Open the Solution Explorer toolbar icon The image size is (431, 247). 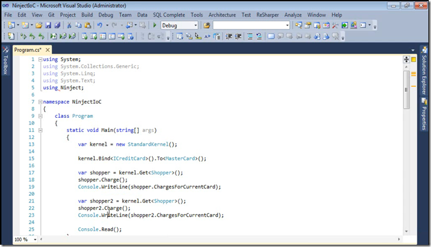pos(299,25)
